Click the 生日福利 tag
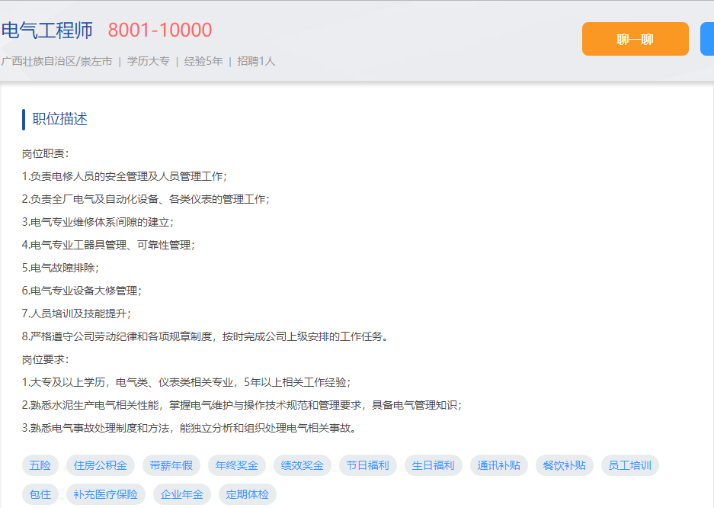This screenshot has width=714, height=508. tap(434, 465)
